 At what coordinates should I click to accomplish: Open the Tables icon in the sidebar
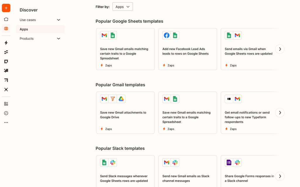pyautogui.click(x=6, y=52)
